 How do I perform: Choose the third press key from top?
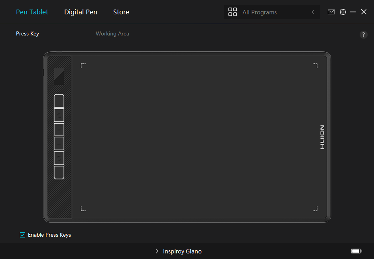[59, 129]
